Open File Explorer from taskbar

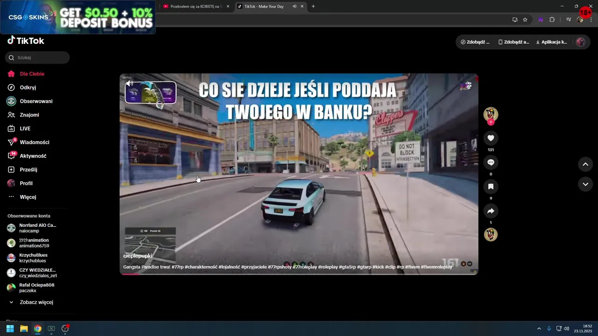coord(24,329)
